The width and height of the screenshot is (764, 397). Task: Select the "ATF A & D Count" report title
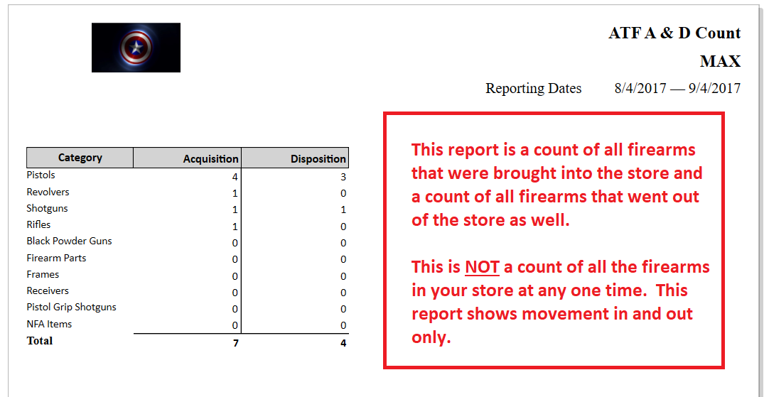pyautogui.click(x=674, y=33)
